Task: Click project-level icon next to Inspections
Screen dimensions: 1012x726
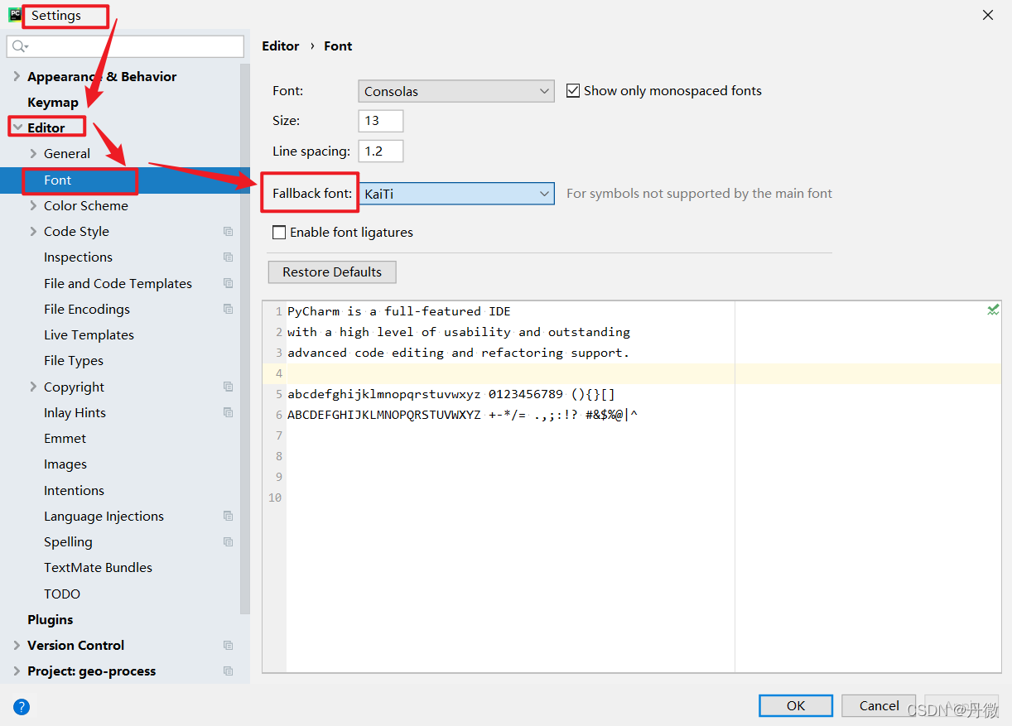Action: click(228, 257)
